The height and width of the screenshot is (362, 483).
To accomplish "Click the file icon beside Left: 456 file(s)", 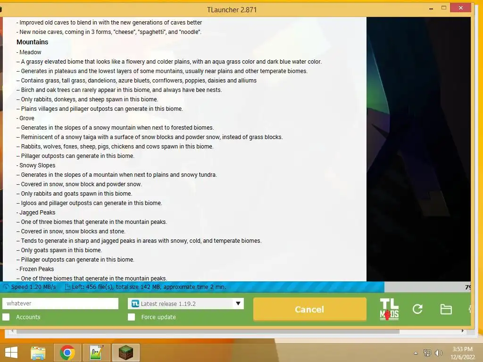I will point(67,287).
